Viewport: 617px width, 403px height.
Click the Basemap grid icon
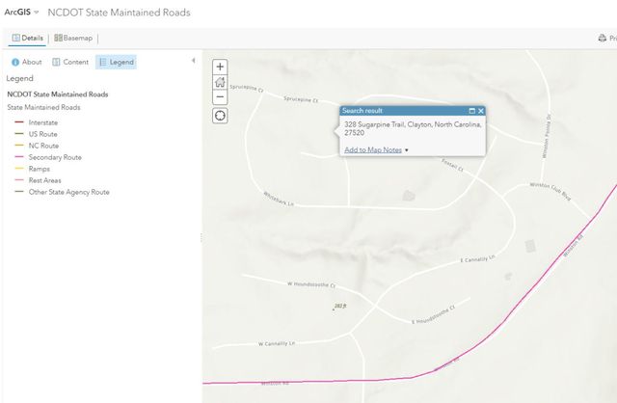pos(58,38)
